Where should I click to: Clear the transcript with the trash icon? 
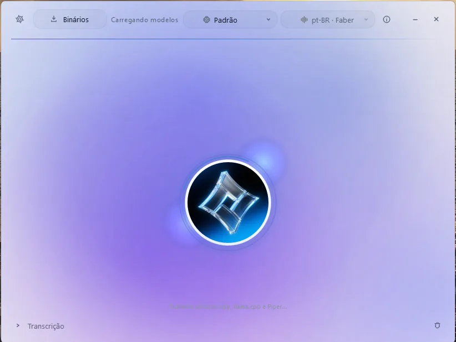(437, 325)
